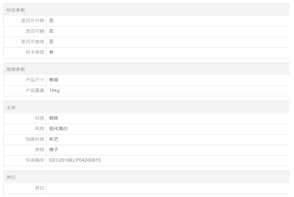
Task: Select the 布艺 finish material value
Action: point(54,139)
